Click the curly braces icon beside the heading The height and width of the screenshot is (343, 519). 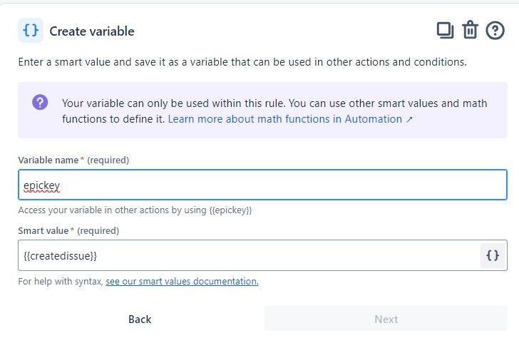click(30, 31)
